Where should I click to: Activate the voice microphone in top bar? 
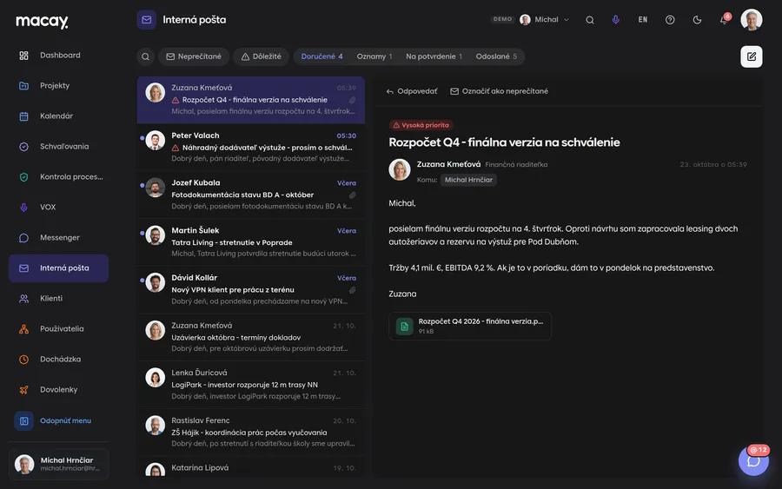tap(616, 20)
